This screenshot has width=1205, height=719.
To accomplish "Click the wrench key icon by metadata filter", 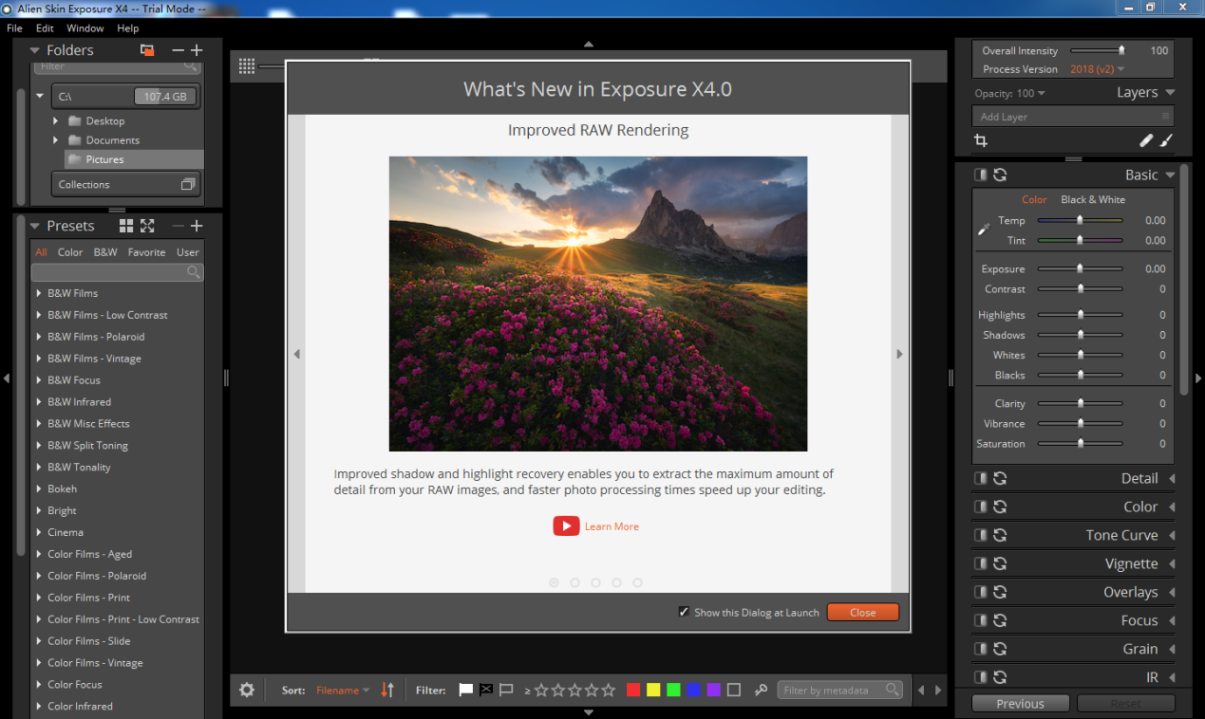I will 761,690.
